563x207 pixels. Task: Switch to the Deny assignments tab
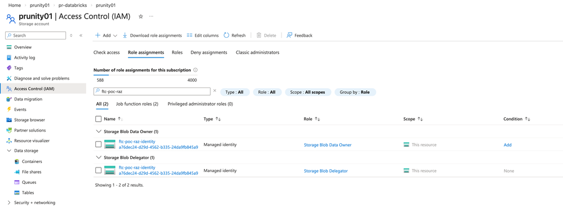(209, 52)
